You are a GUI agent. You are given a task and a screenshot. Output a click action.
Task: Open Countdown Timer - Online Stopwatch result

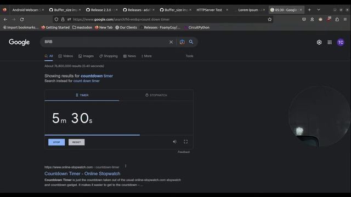tap(82, 173)
